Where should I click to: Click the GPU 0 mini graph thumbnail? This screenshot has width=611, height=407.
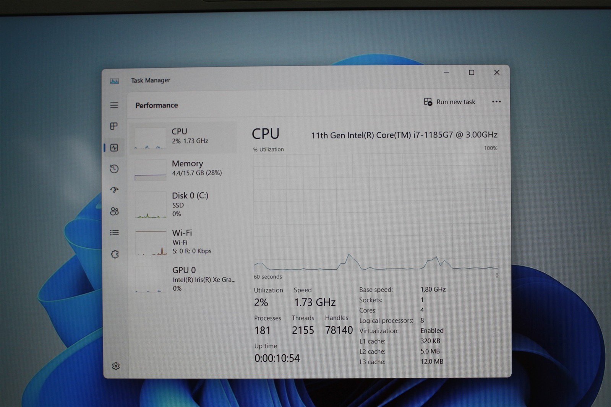tap(151, 279)
